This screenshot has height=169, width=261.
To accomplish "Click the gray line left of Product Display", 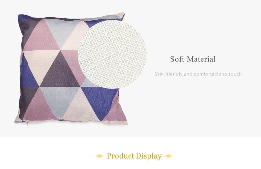I will pos(51,156).
